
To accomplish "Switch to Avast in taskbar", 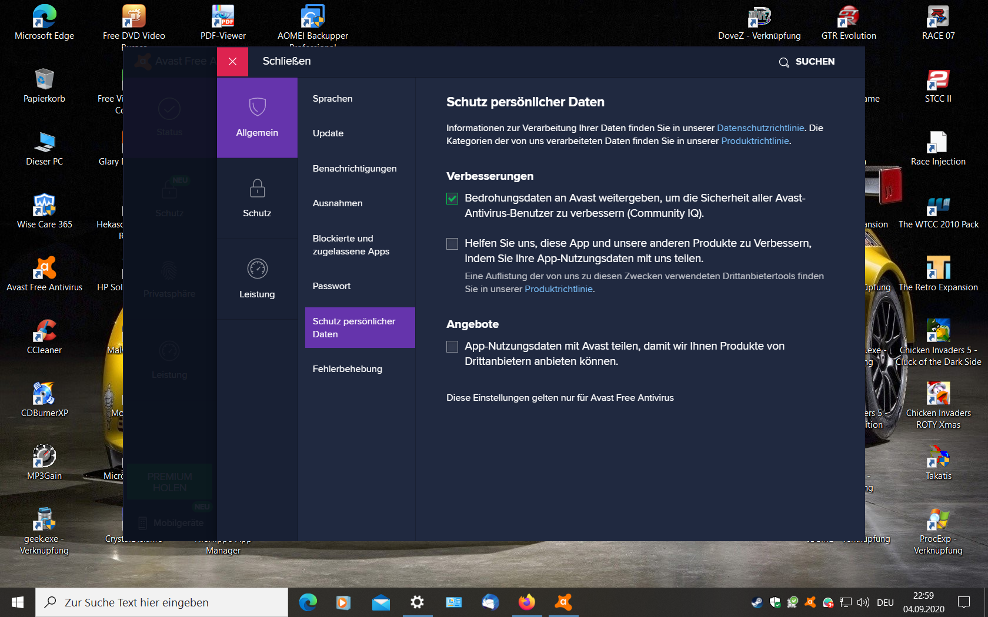I will (x=563, y=602).
